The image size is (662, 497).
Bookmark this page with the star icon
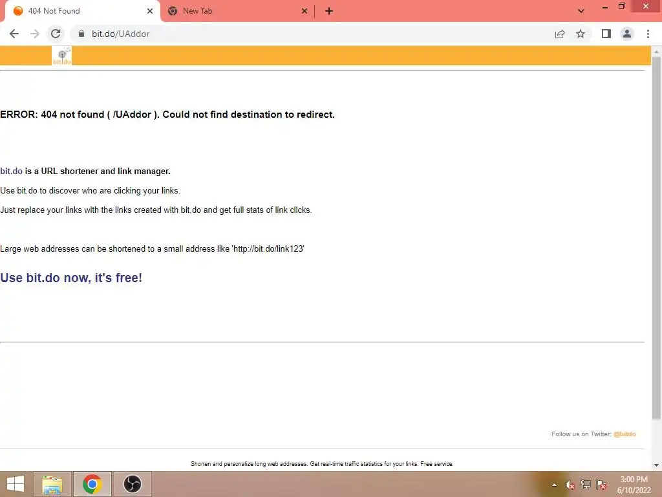pyautogui.click(x=581, y=34)
